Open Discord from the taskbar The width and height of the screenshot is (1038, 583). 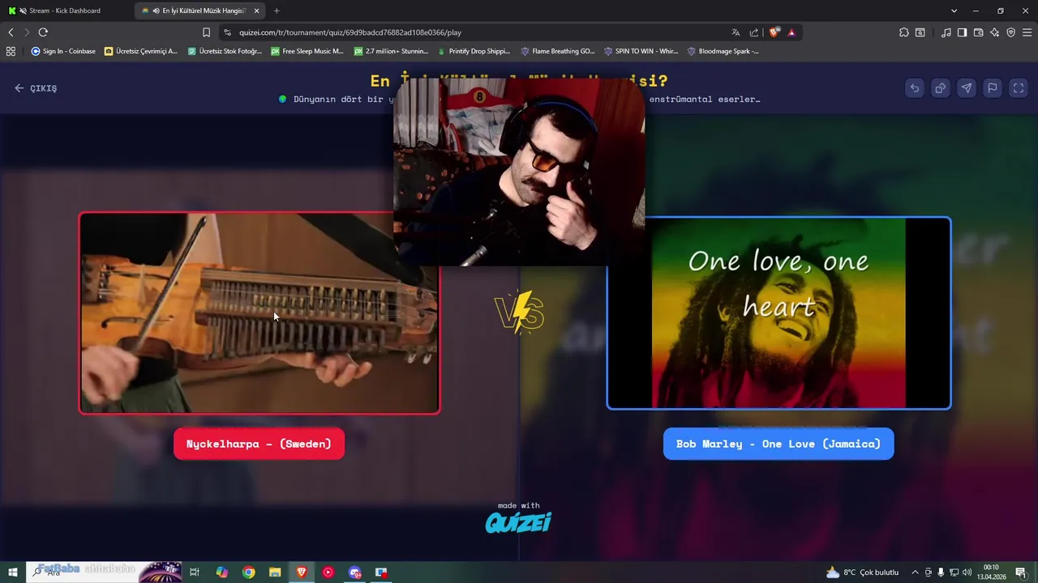click(354, 572)
